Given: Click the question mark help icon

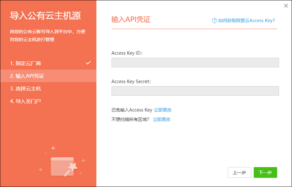Looking at the screenshot, I should pos(214,20).
